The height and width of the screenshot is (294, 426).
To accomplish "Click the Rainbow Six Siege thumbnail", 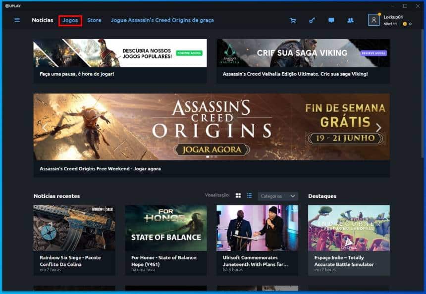I will click(x=74, y=228).
